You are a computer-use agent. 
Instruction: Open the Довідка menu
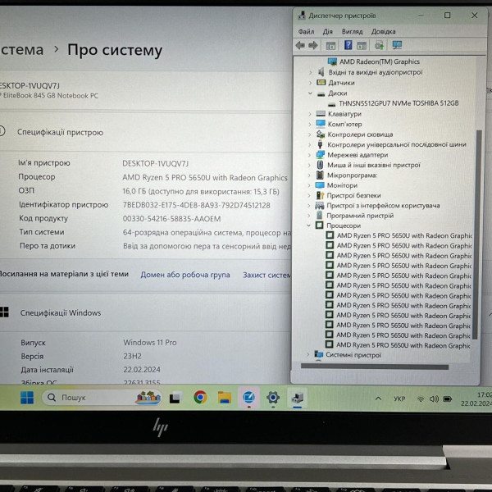click(383, 31)
